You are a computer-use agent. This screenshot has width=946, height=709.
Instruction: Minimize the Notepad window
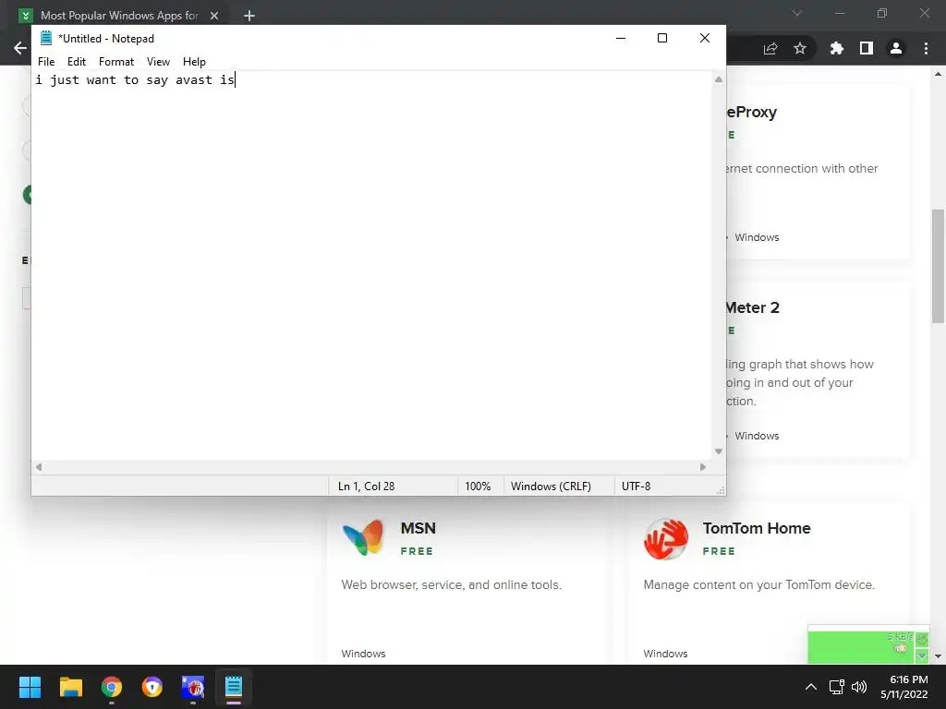coord(621,38)
